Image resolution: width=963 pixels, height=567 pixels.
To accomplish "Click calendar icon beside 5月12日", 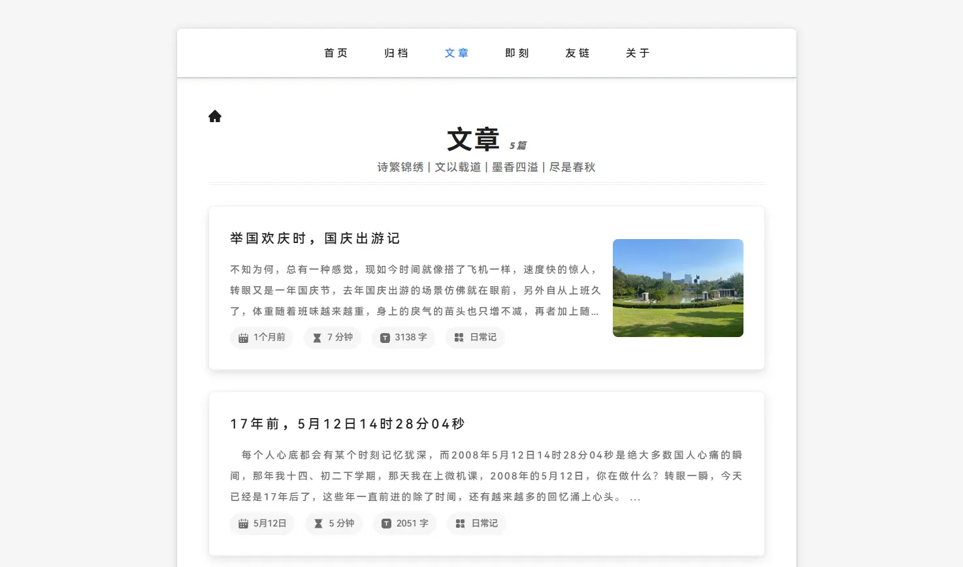I will 243,524.
